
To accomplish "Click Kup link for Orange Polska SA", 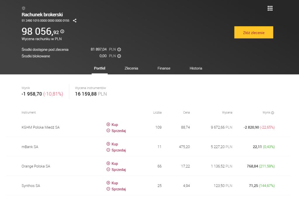I will click(x=114, y=164).
